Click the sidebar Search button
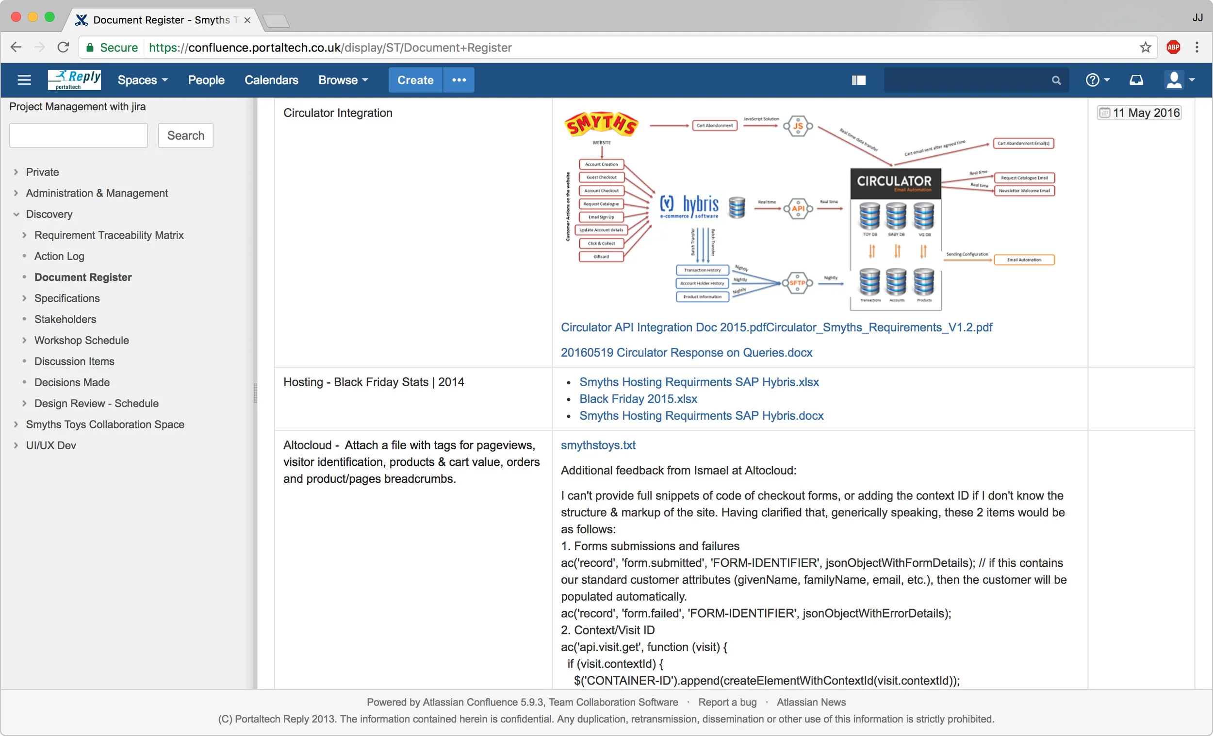Viewport: 1213px width, 736px height. pos(186,135)
